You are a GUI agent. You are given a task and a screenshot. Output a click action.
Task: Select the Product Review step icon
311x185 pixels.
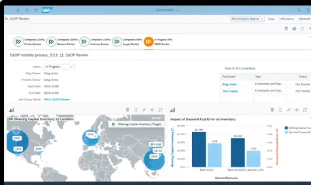point(19,41)
